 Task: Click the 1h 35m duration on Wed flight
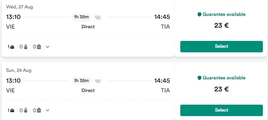pyautogui.click(x=81, y=17)
